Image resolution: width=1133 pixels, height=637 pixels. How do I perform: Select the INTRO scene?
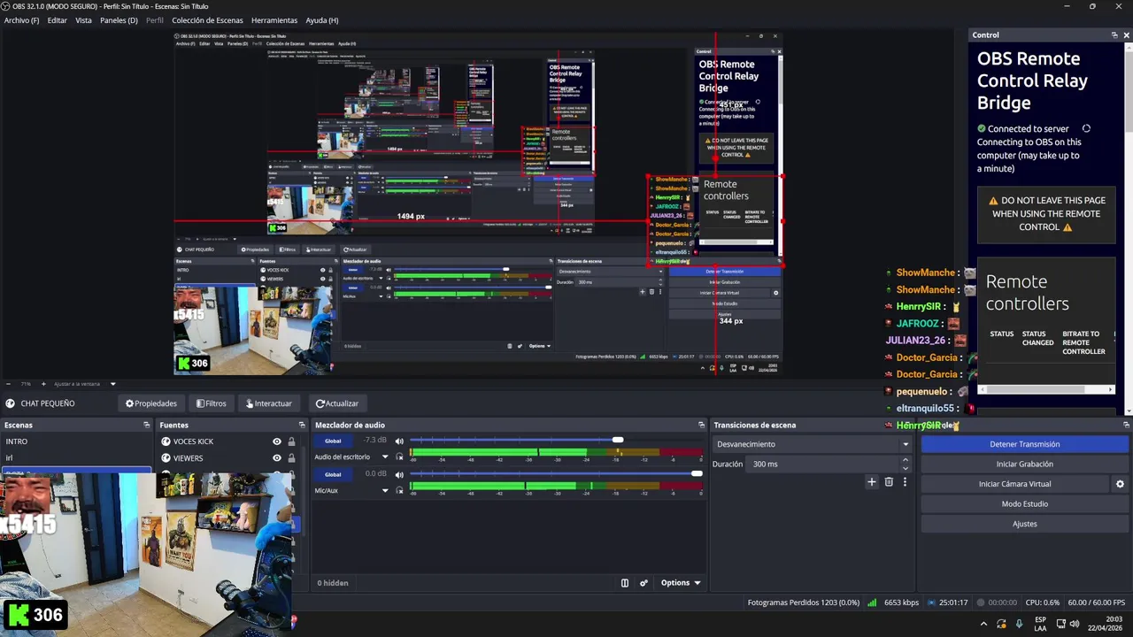pos(76,441)
